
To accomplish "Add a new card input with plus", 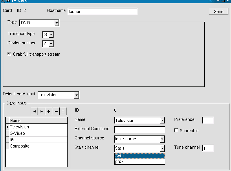I will tap(49, 112).
